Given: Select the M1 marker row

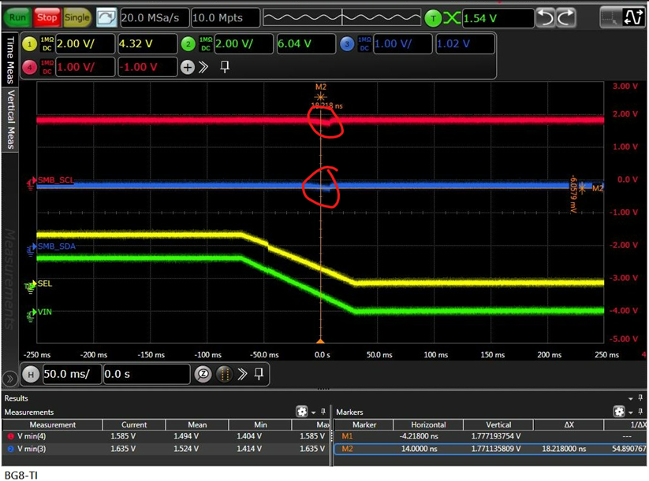Looking at the screenshot, I should 490,436.
